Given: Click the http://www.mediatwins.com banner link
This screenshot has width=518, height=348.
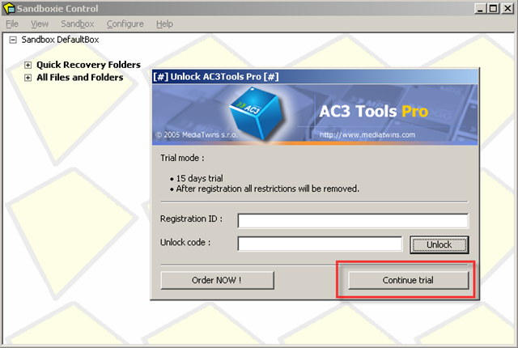Looking at the screenshot, I should (x=367, y=134).
